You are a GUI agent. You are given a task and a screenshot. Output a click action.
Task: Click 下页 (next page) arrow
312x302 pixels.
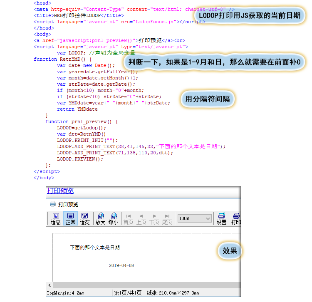coord(154,218)
